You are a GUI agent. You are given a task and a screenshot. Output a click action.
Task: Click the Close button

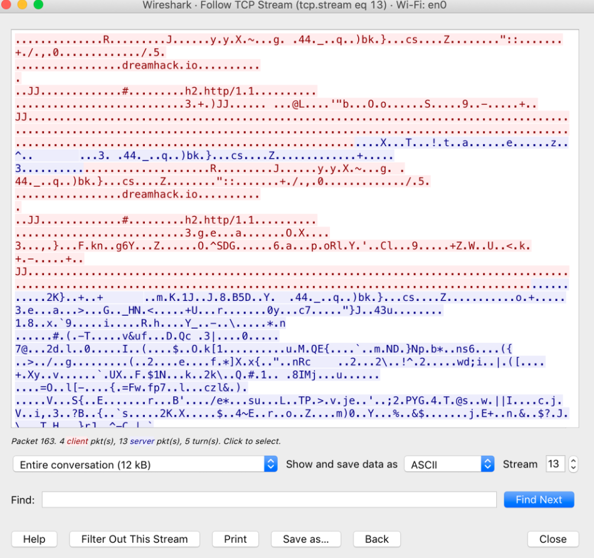coord(553,539)
